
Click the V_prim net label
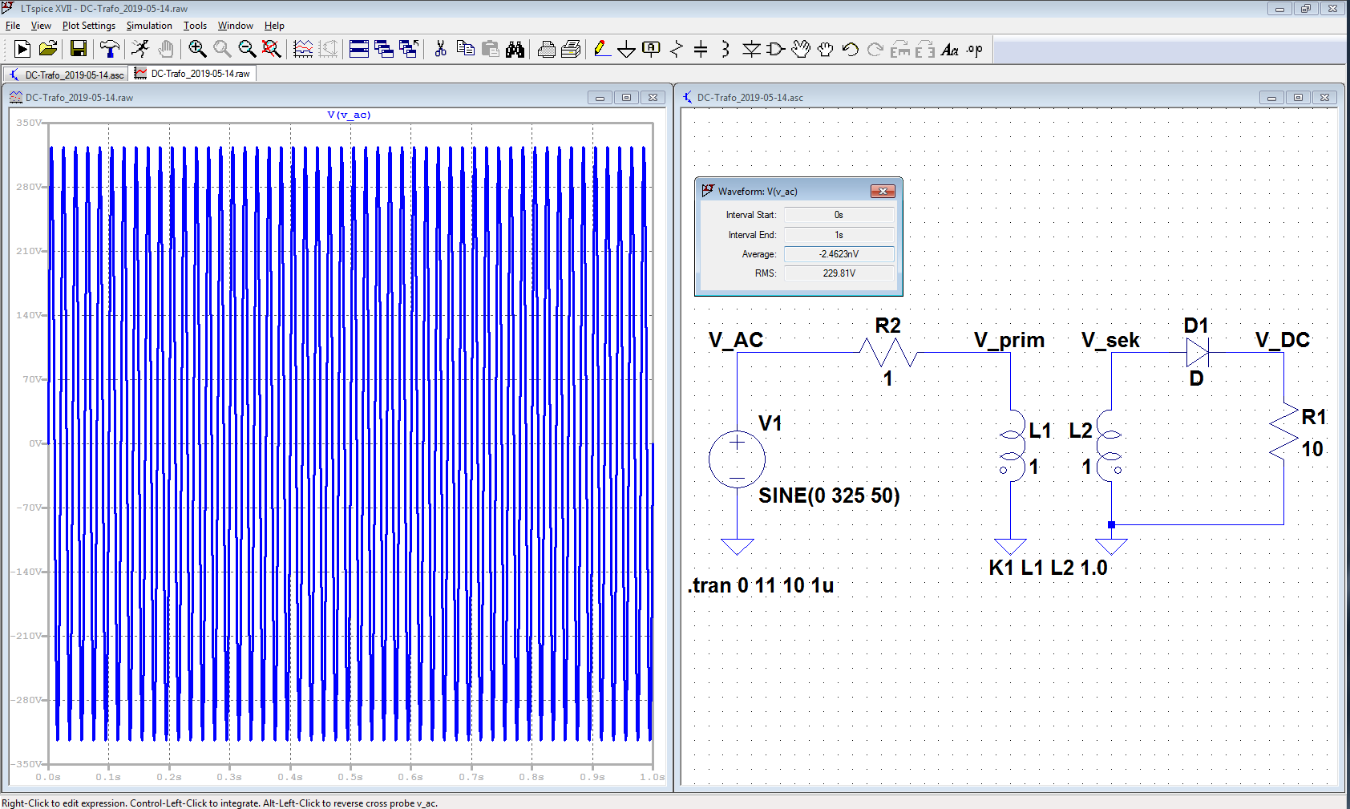1009,340
